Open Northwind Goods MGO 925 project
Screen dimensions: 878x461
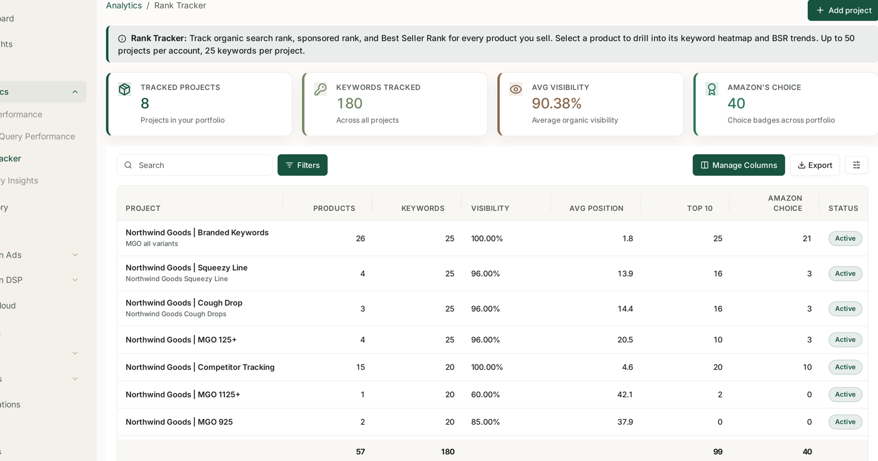pyautogui.click(x=179, y=422)
